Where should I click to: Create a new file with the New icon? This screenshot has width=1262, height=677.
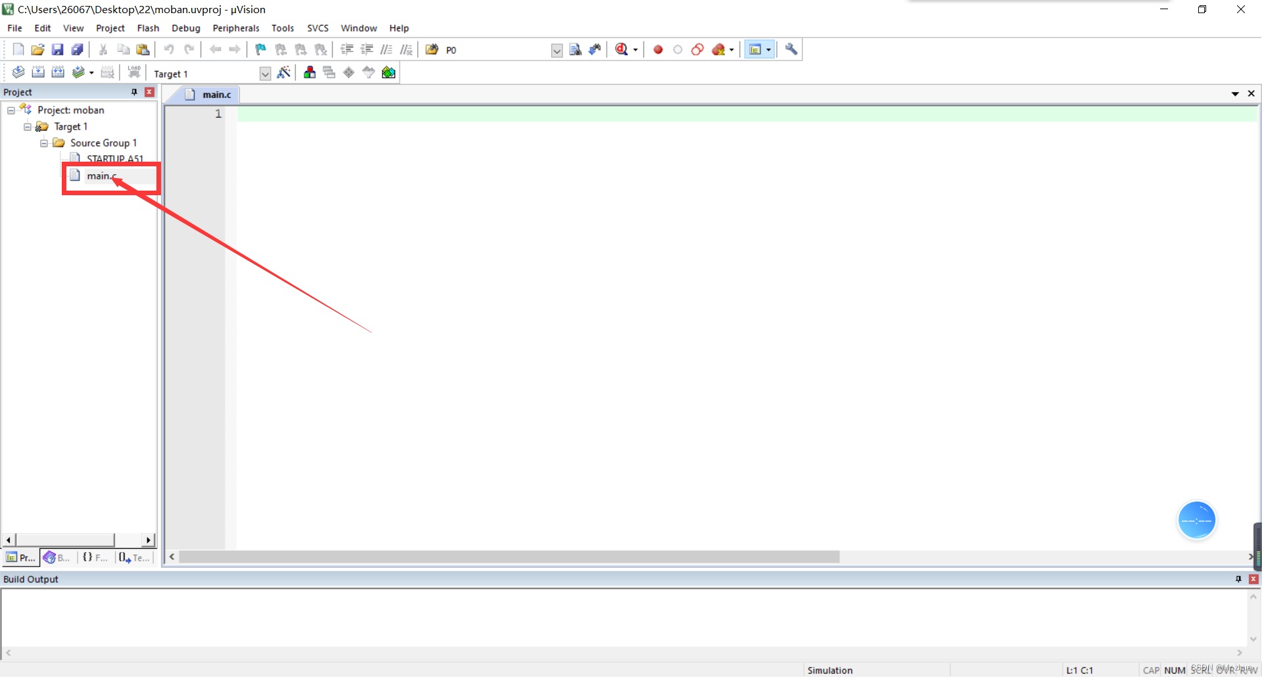(18, 49)
